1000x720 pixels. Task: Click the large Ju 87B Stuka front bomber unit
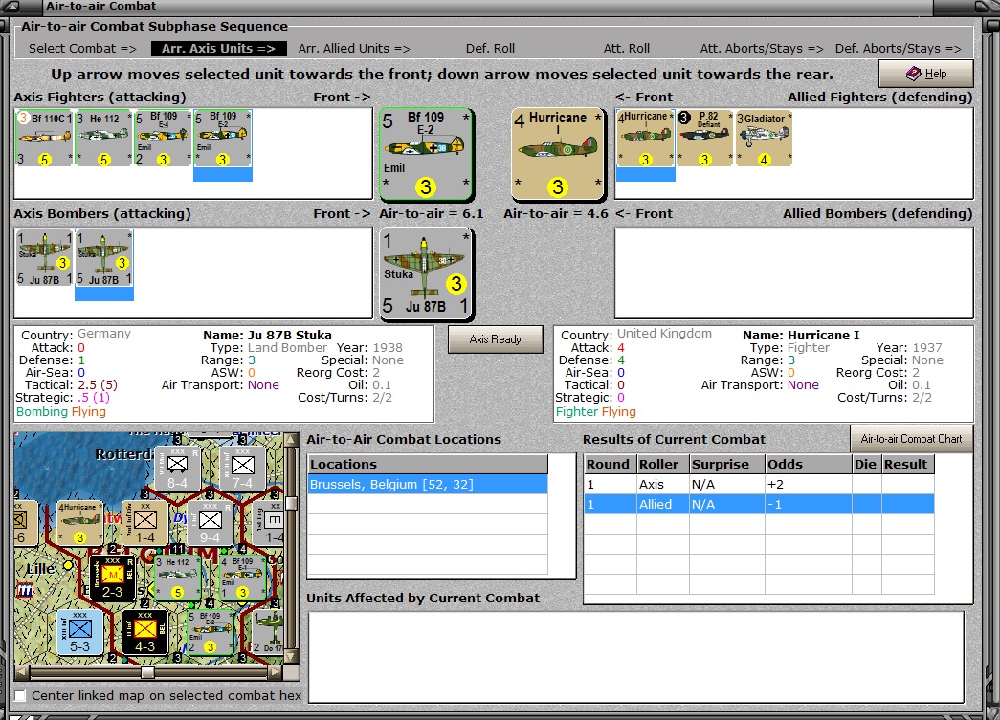(x=426, y=274)
